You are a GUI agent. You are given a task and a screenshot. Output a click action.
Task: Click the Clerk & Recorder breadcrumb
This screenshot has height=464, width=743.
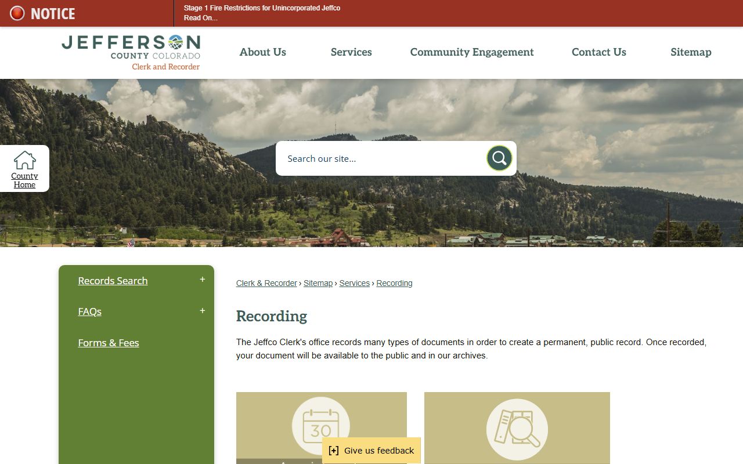pos(266,283)
